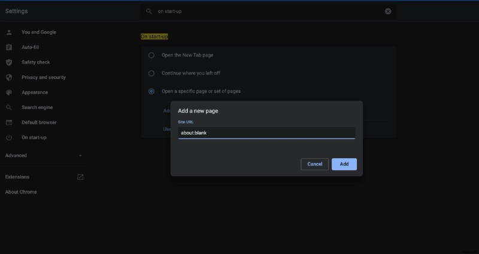The height and width of the screenshot is (254, 479).
Task: Open the Extensions page
Action: coord(17,177)
